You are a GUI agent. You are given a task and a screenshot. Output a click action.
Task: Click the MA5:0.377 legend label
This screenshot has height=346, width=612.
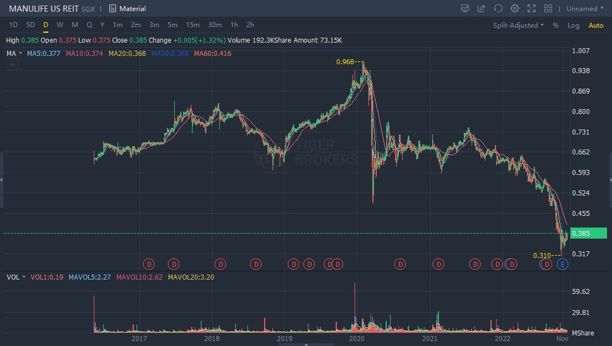tap(44, 53)
